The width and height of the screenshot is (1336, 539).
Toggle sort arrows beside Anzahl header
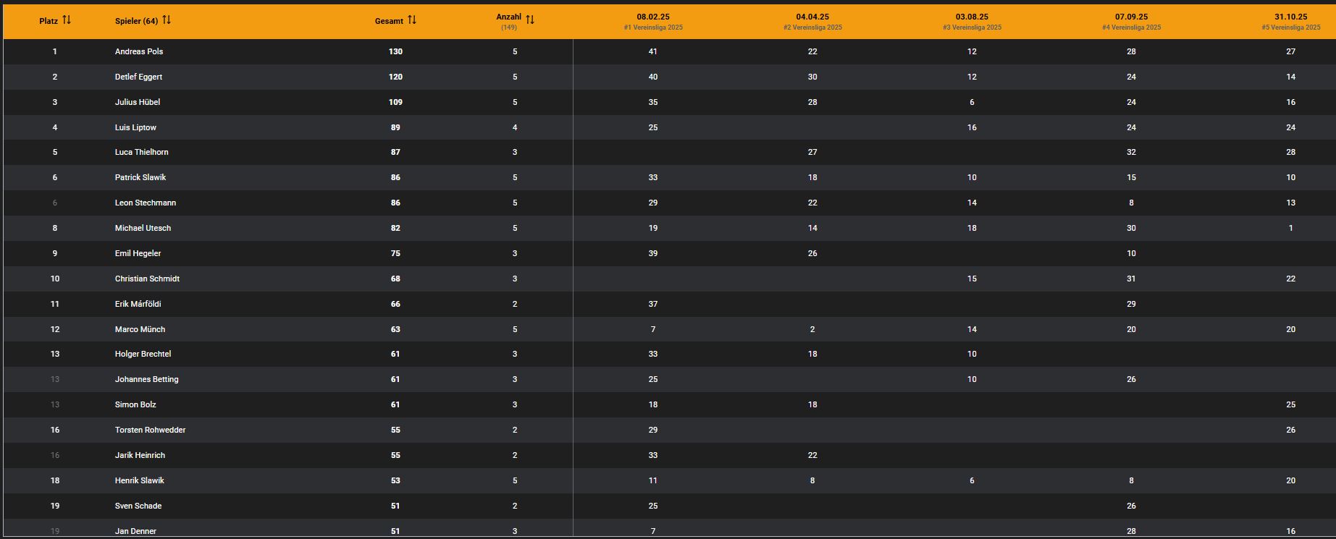point(530,20)
